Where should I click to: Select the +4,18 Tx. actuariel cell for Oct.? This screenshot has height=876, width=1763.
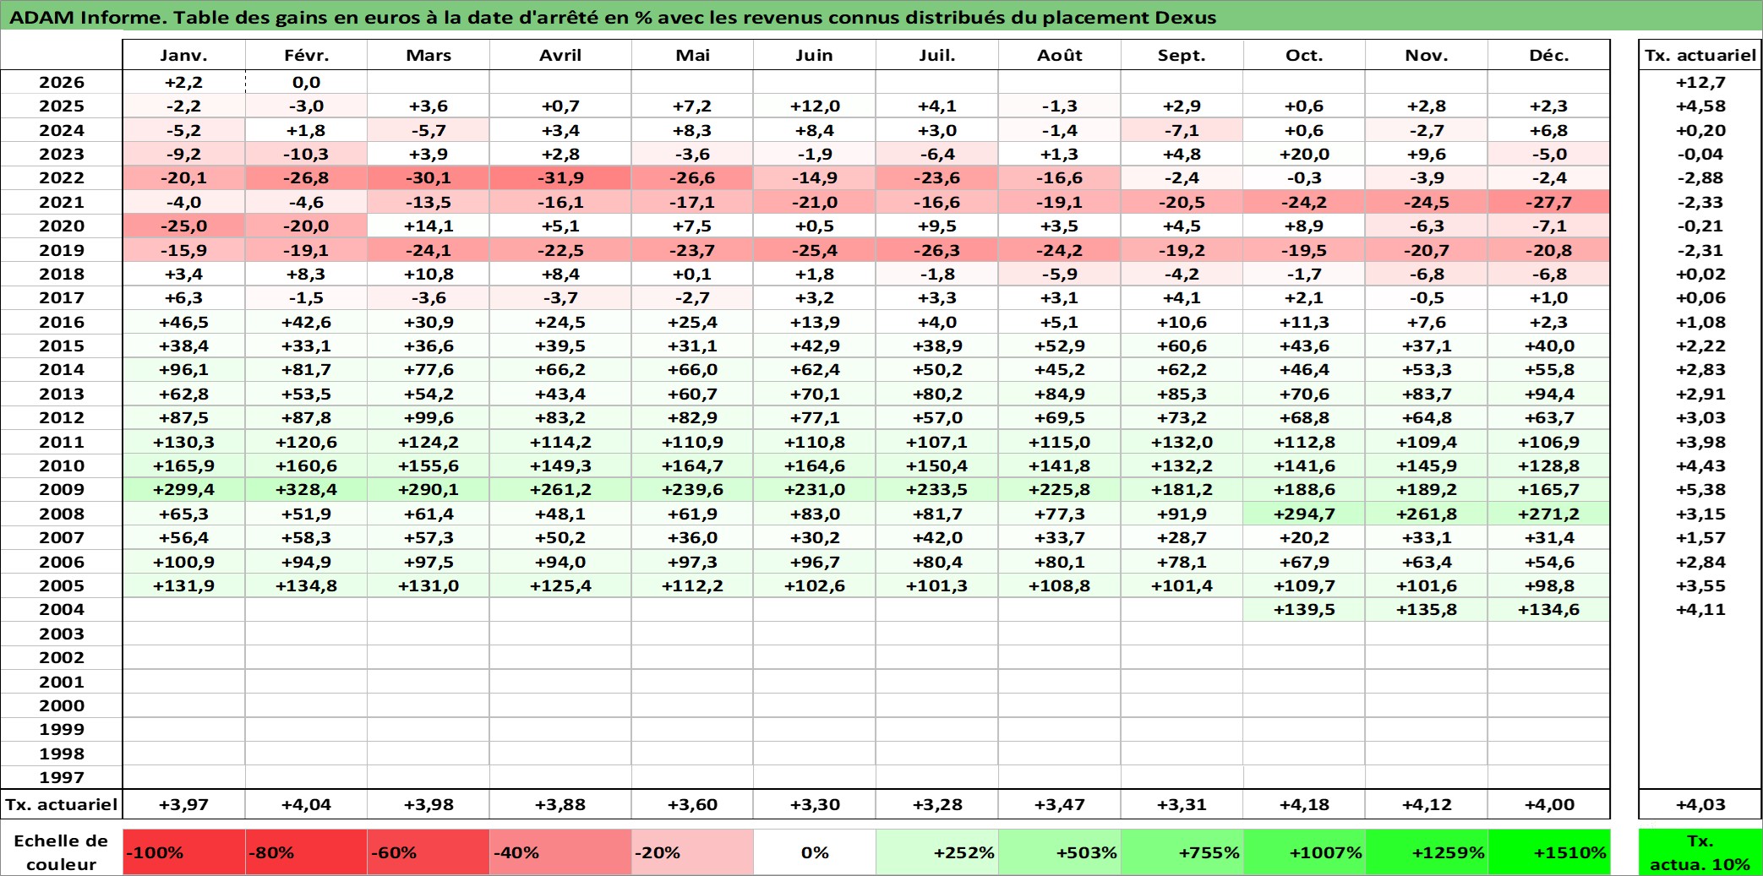1304,804
